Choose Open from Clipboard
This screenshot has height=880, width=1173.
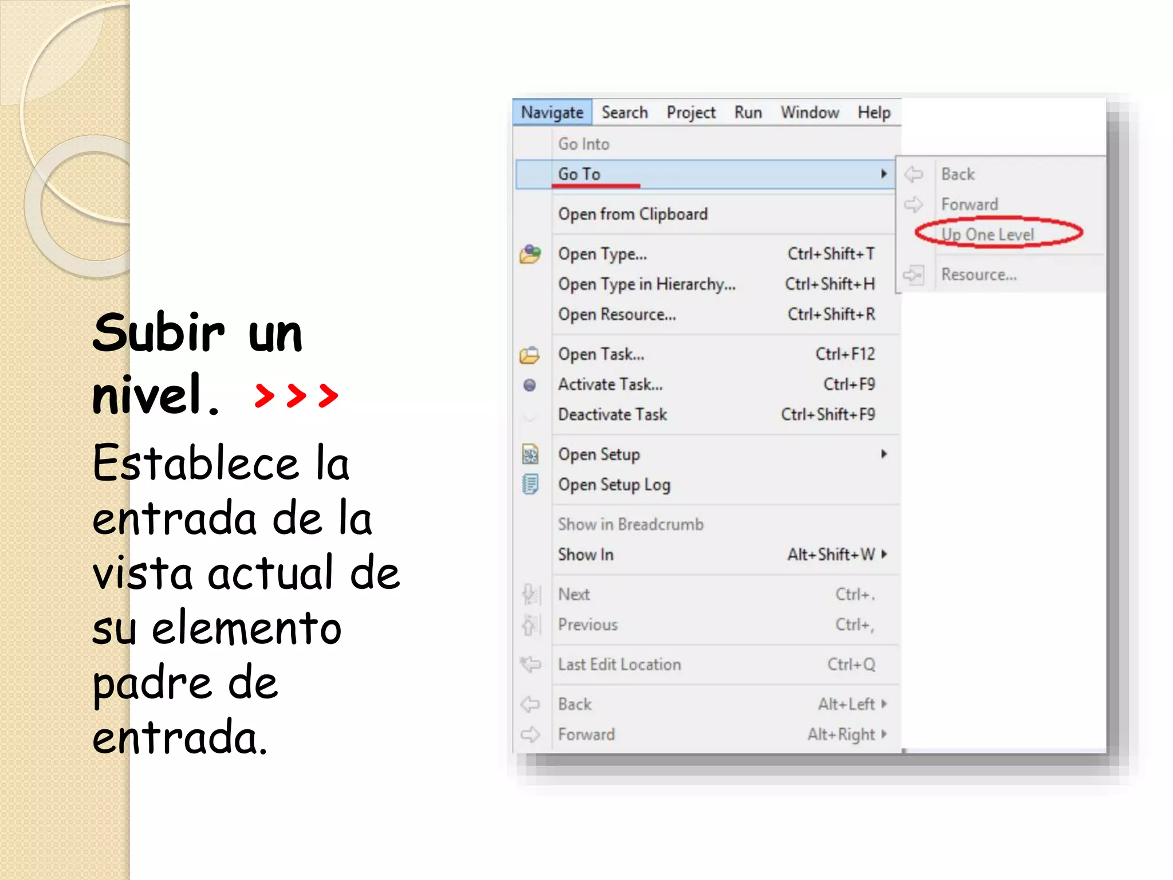[x=633, y=214]
